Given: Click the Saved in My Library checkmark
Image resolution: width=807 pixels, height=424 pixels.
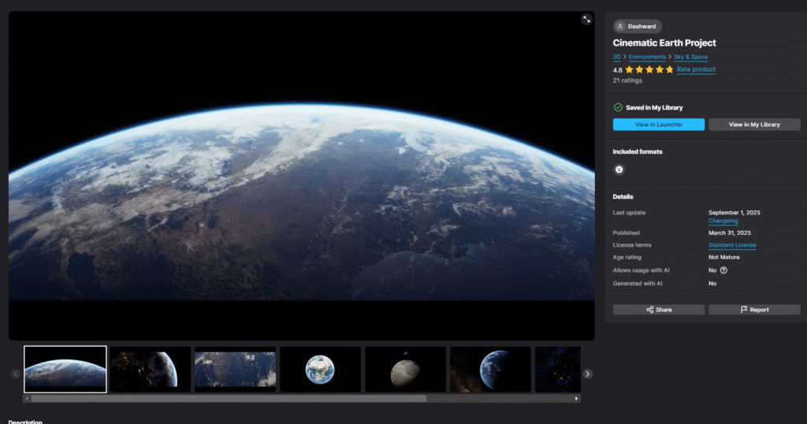Looking at the screenshot, I should 618,107.
